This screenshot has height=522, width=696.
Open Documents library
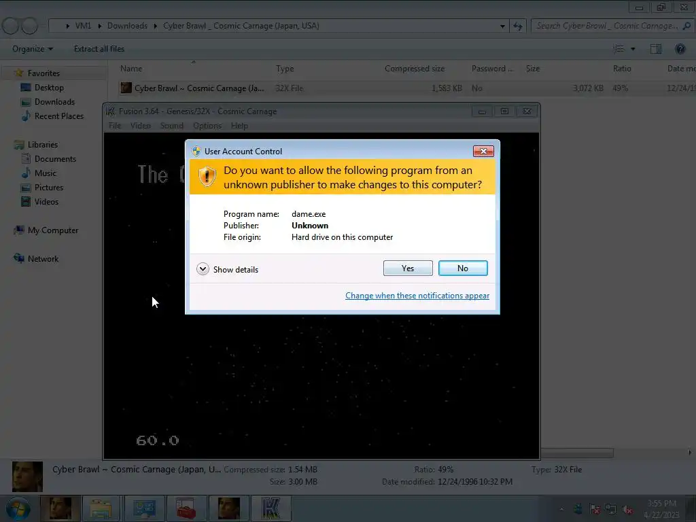tap(55, 159)
